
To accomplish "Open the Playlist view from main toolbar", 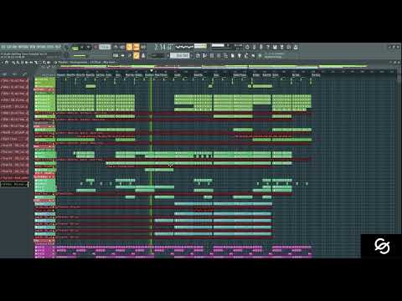I will tap(198, 56).
